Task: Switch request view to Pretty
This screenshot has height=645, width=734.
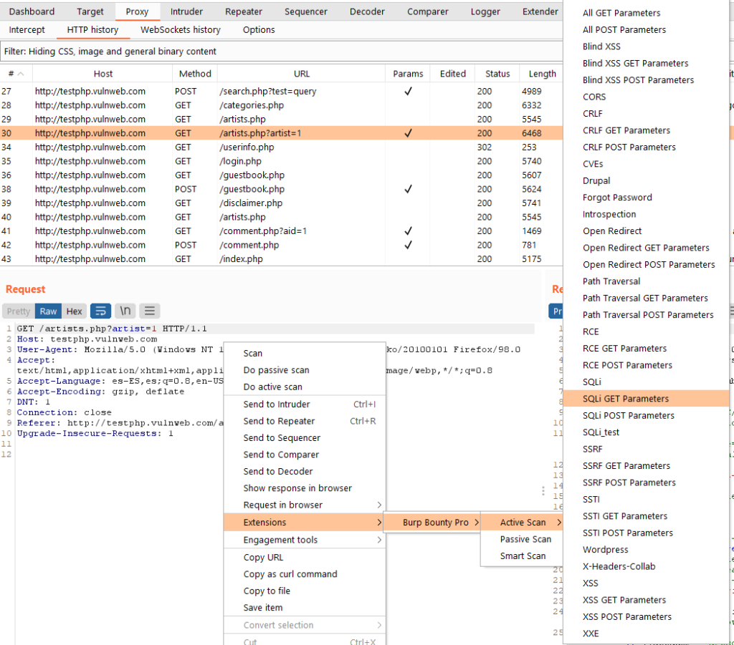Action: (x=19, y=311)
